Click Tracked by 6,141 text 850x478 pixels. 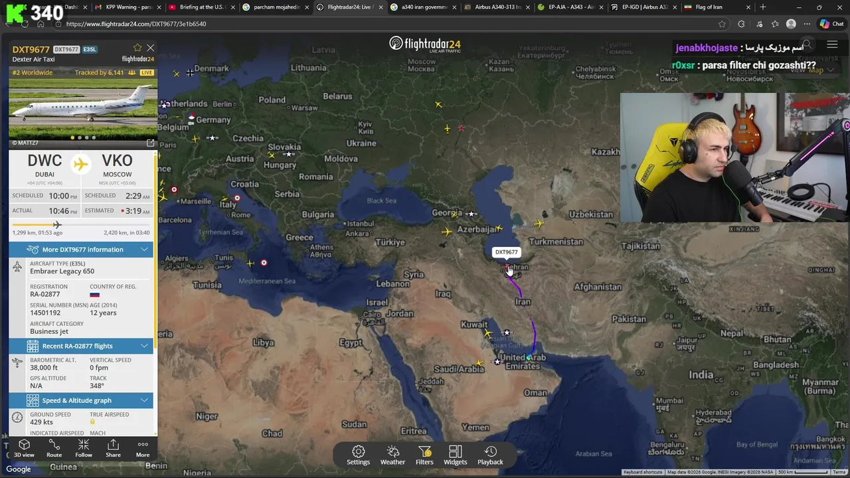coord(100,72)
